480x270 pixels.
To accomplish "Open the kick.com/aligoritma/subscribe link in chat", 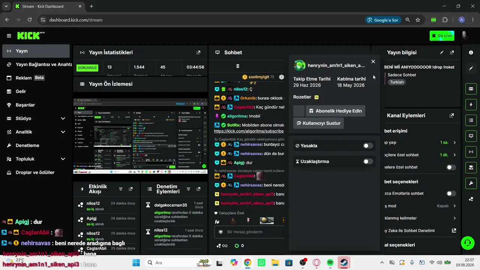I will coord(249,131).
